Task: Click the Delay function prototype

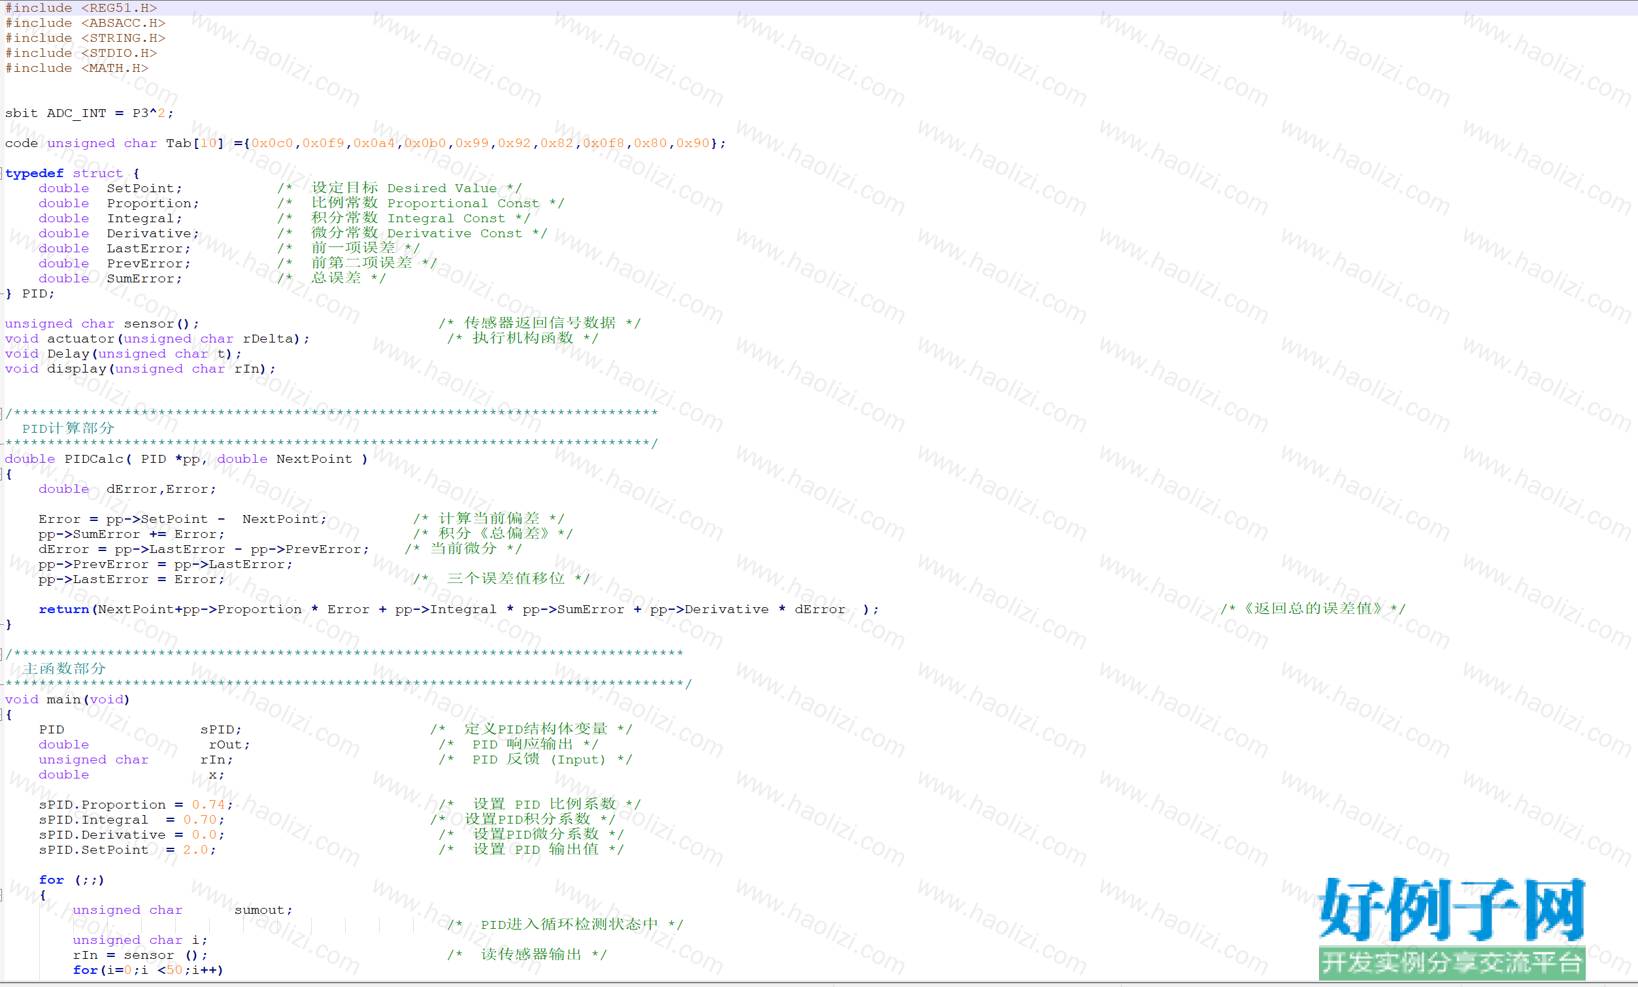Action: tap(124, 354)
